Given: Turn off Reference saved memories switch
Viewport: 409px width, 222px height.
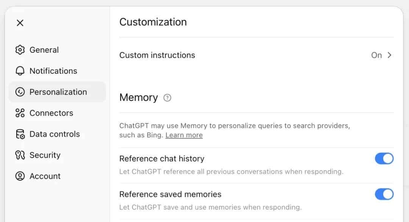Looking at the screenshot, I should [x=384, y=194].
